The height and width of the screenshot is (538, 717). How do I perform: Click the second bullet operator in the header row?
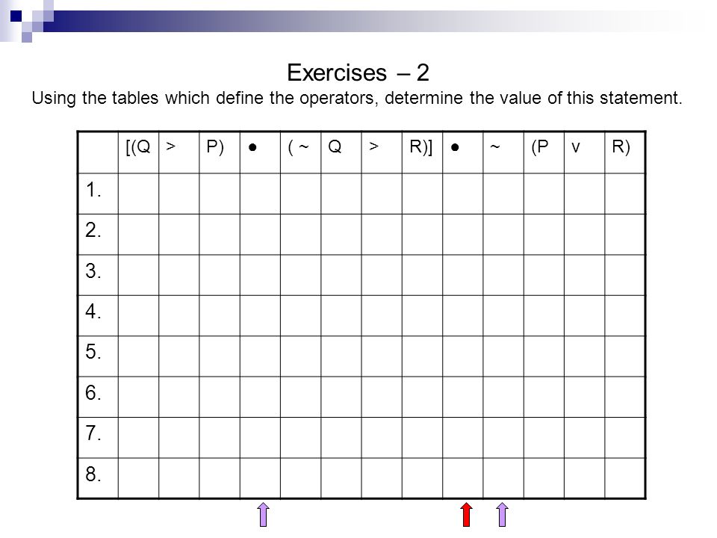pos(462,152)
